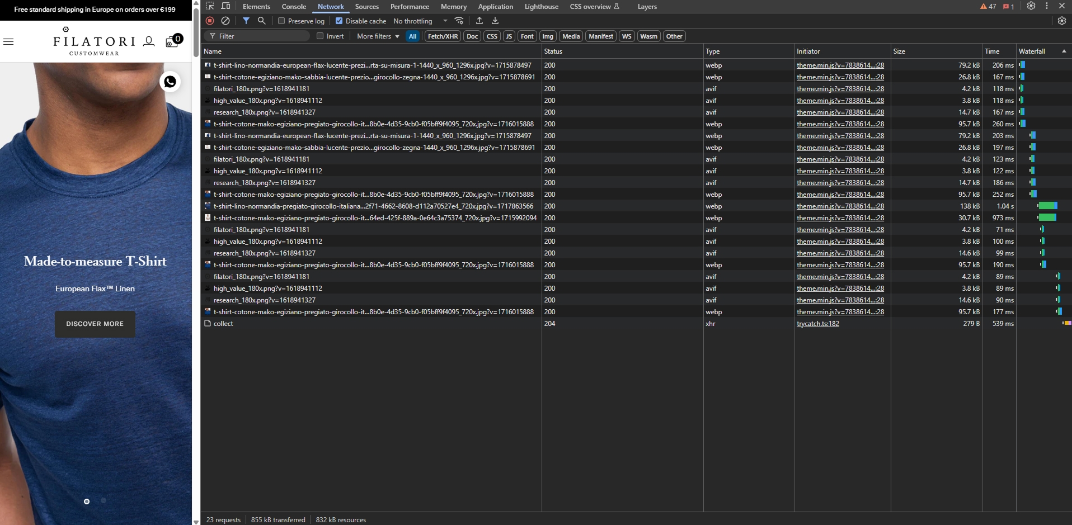Tick the Invert filter checkbox
Viewport: 1072px width, 525px height.
click(320, 36)
